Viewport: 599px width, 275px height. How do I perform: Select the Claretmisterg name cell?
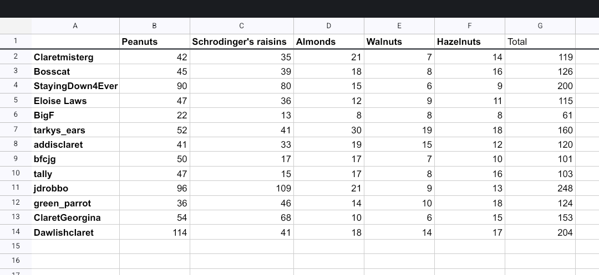(x=75, y=57)
